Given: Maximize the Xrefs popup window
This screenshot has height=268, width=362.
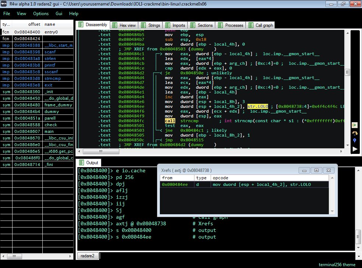Looking at the screenshot, I should pos(316,170).
